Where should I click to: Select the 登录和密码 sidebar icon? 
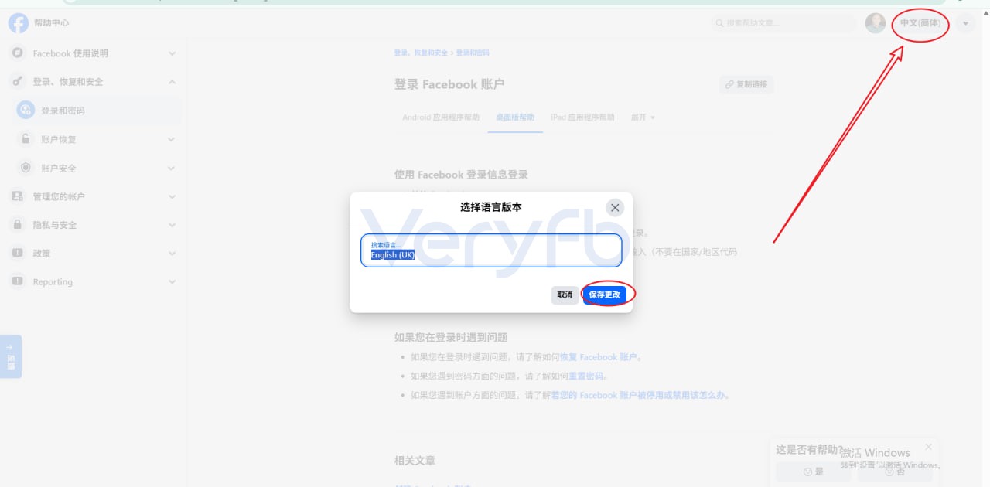click(x=26, y=111)
